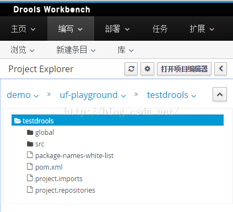The width and height of the screenshot is (233, 212).
Task: Open the package-names-white-list file
Action: pos(74,156)
